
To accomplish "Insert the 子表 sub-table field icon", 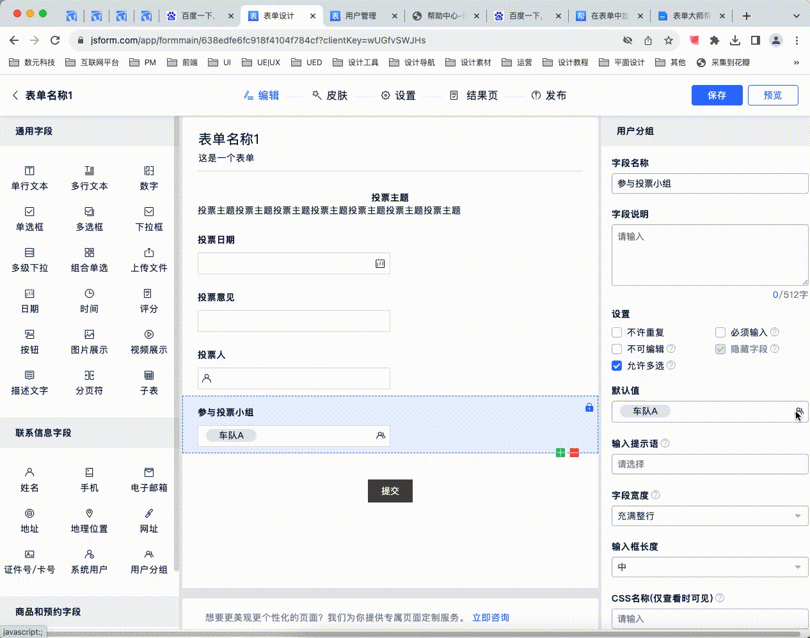I will pyautogui.click(x=148, y=376).
